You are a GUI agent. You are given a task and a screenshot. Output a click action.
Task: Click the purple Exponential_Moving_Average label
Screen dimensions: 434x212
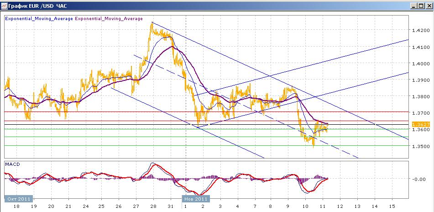[109, 19]
